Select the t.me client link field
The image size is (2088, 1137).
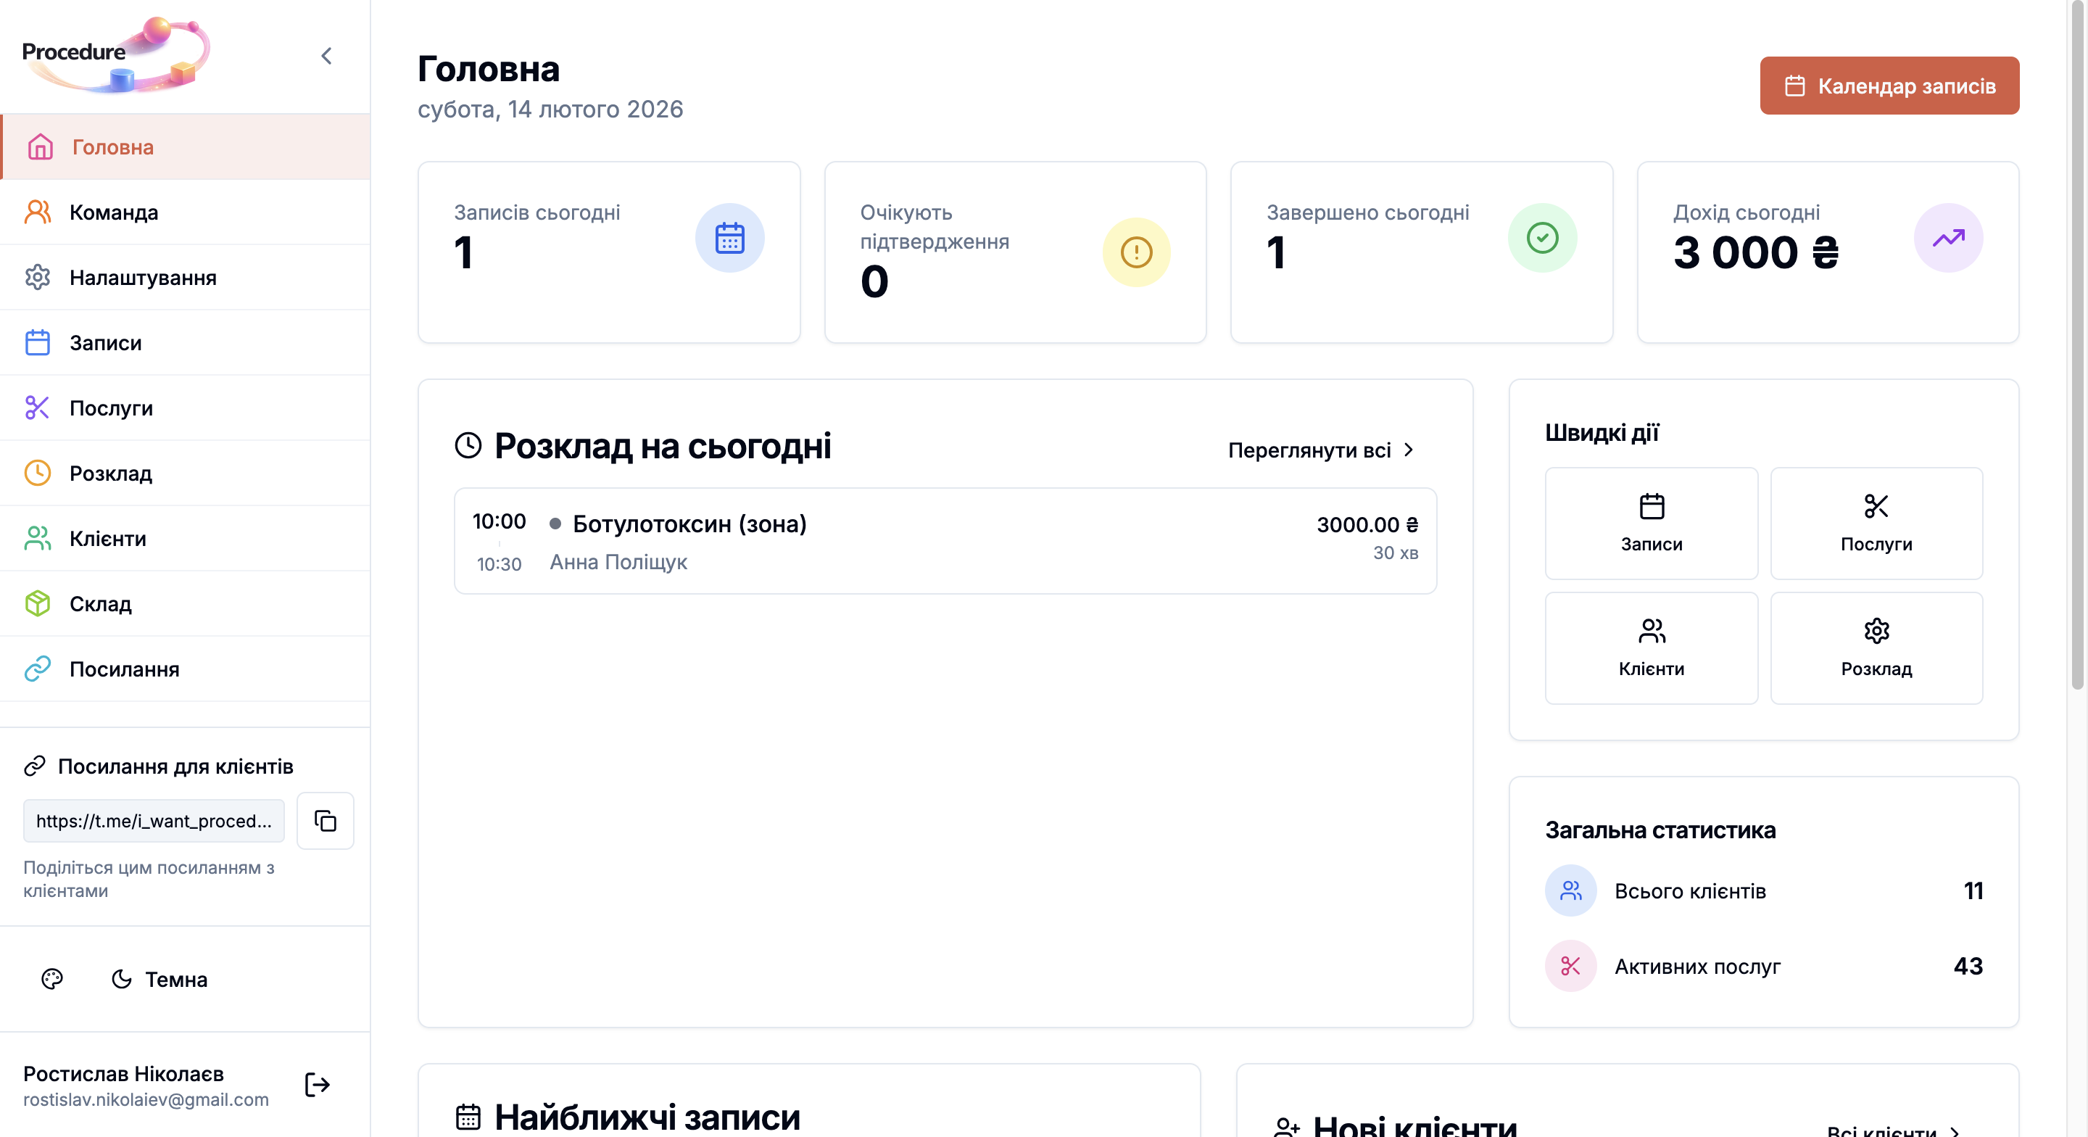pyautogui.click(x=153, y=821)
